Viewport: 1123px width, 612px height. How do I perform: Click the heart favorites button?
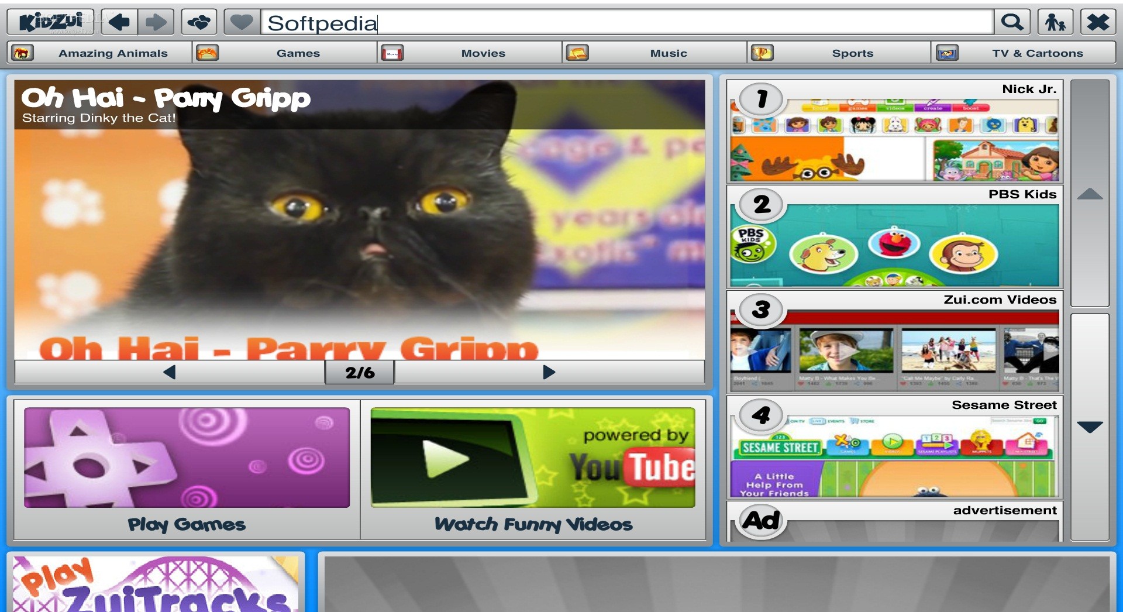click(x=242, y=22)
